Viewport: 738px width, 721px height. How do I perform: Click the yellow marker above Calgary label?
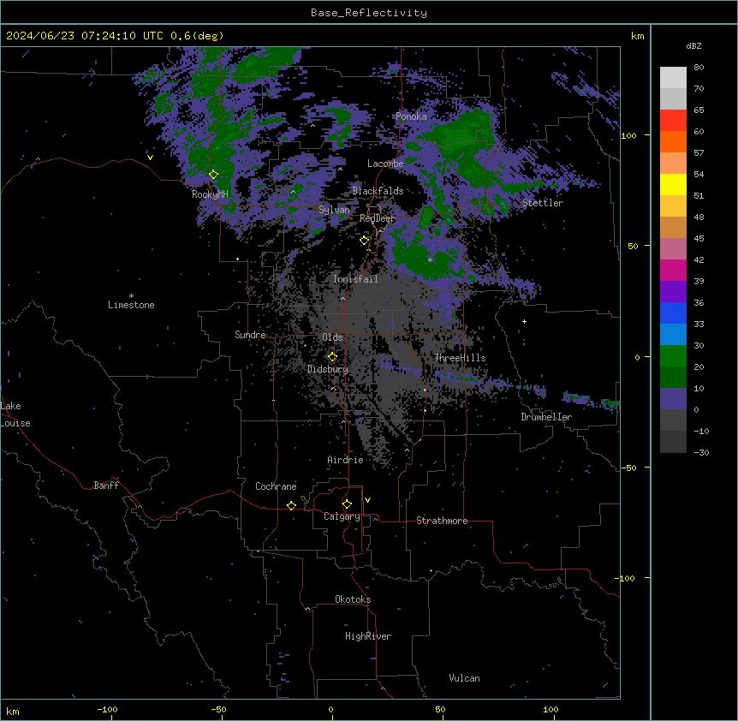point(347,504)
